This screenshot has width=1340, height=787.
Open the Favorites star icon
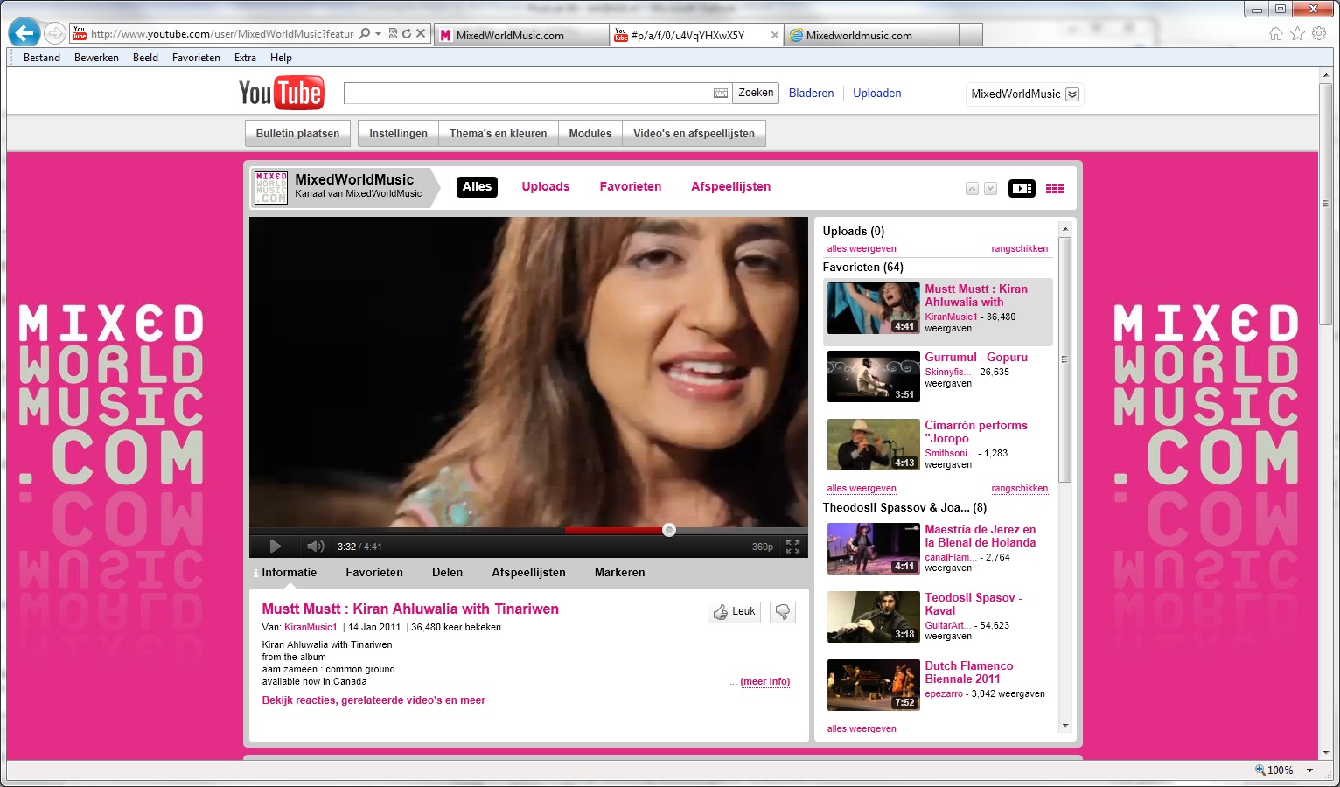coord(1297,34)
